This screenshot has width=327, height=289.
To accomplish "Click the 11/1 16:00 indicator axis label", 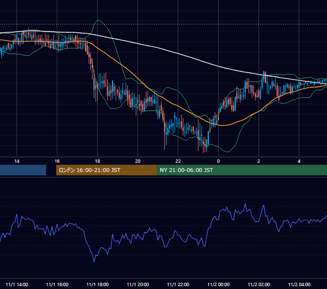I will point(57,284).
